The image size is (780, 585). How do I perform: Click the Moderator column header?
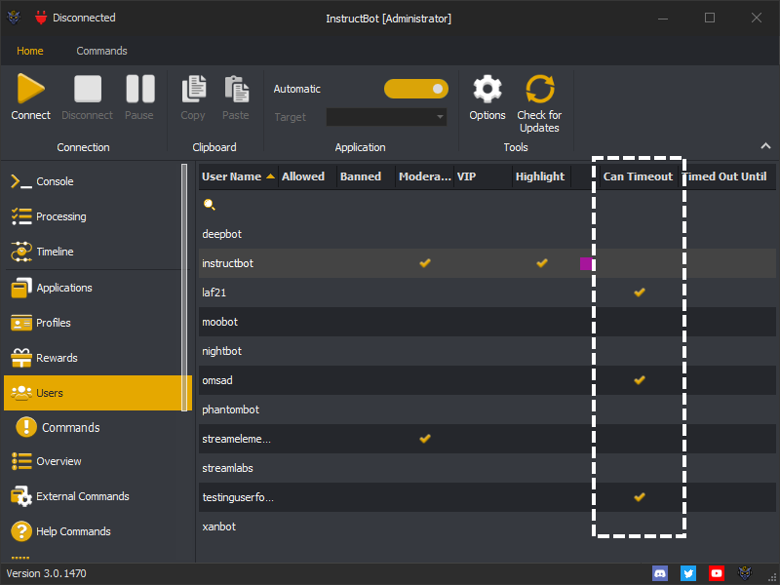click(424, 176)
